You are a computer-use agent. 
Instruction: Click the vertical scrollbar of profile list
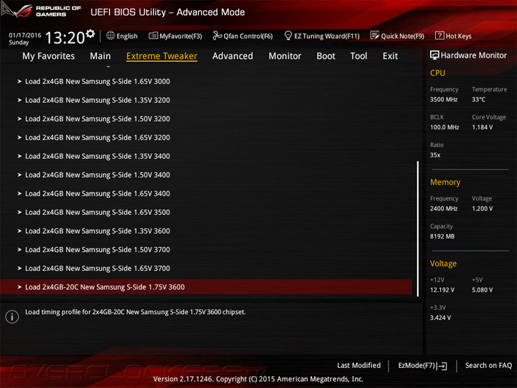[418, 228]
